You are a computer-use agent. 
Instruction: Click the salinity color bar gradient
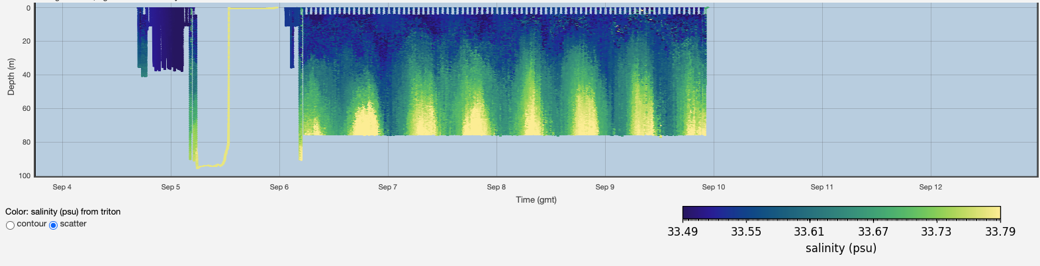point(841,213)
